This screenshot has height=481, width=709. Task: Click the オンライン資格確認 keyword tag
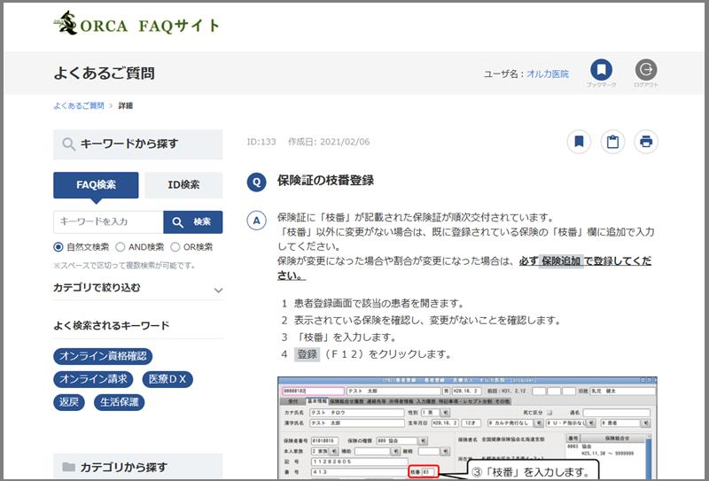coord(103,356)
